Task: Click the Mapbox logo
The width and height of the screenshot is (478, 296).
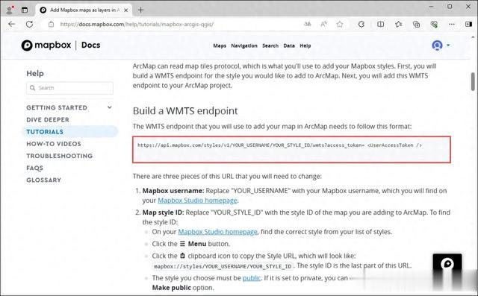Action: (46, 45)
